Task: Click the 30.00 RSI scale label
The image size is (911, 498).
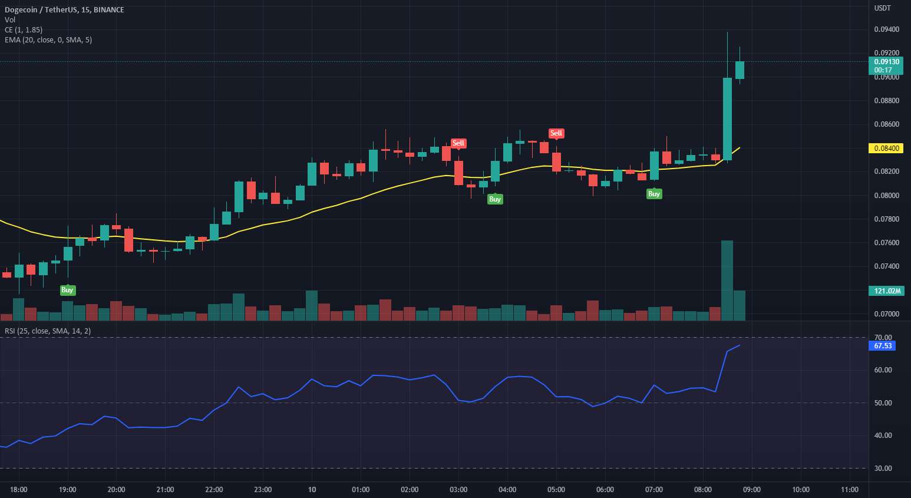Action: pos(883,469)
